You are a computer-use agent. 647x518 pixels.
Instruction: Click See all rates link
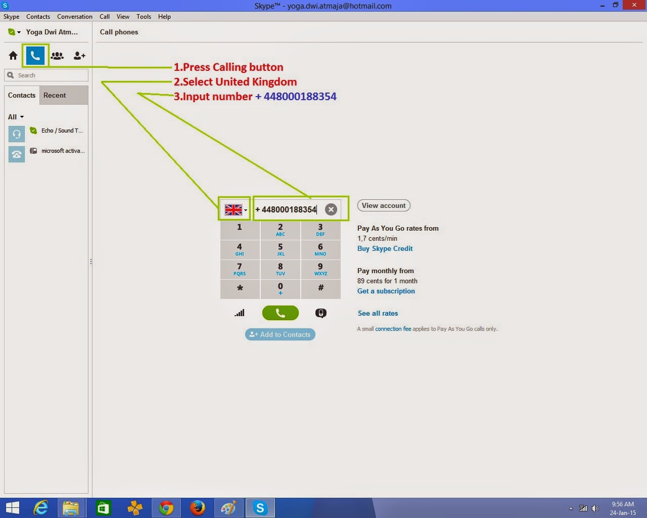click(x=378, y=313)
